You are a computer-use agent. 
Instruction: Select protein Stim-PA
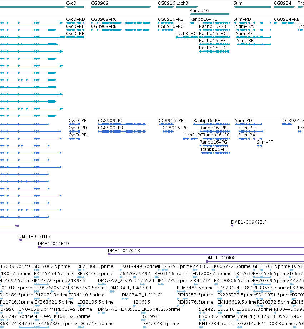250,139
